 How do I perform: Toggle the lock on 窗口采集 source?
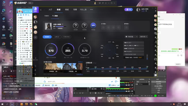coord(104,89)
